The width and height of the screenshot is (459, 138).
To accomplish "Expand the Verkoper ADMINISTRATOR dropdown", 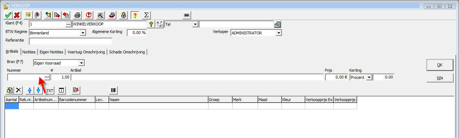I will [279, 33].
